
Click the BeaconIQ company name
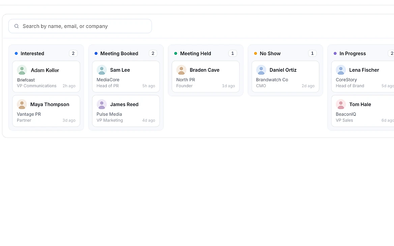pos(346,114)
